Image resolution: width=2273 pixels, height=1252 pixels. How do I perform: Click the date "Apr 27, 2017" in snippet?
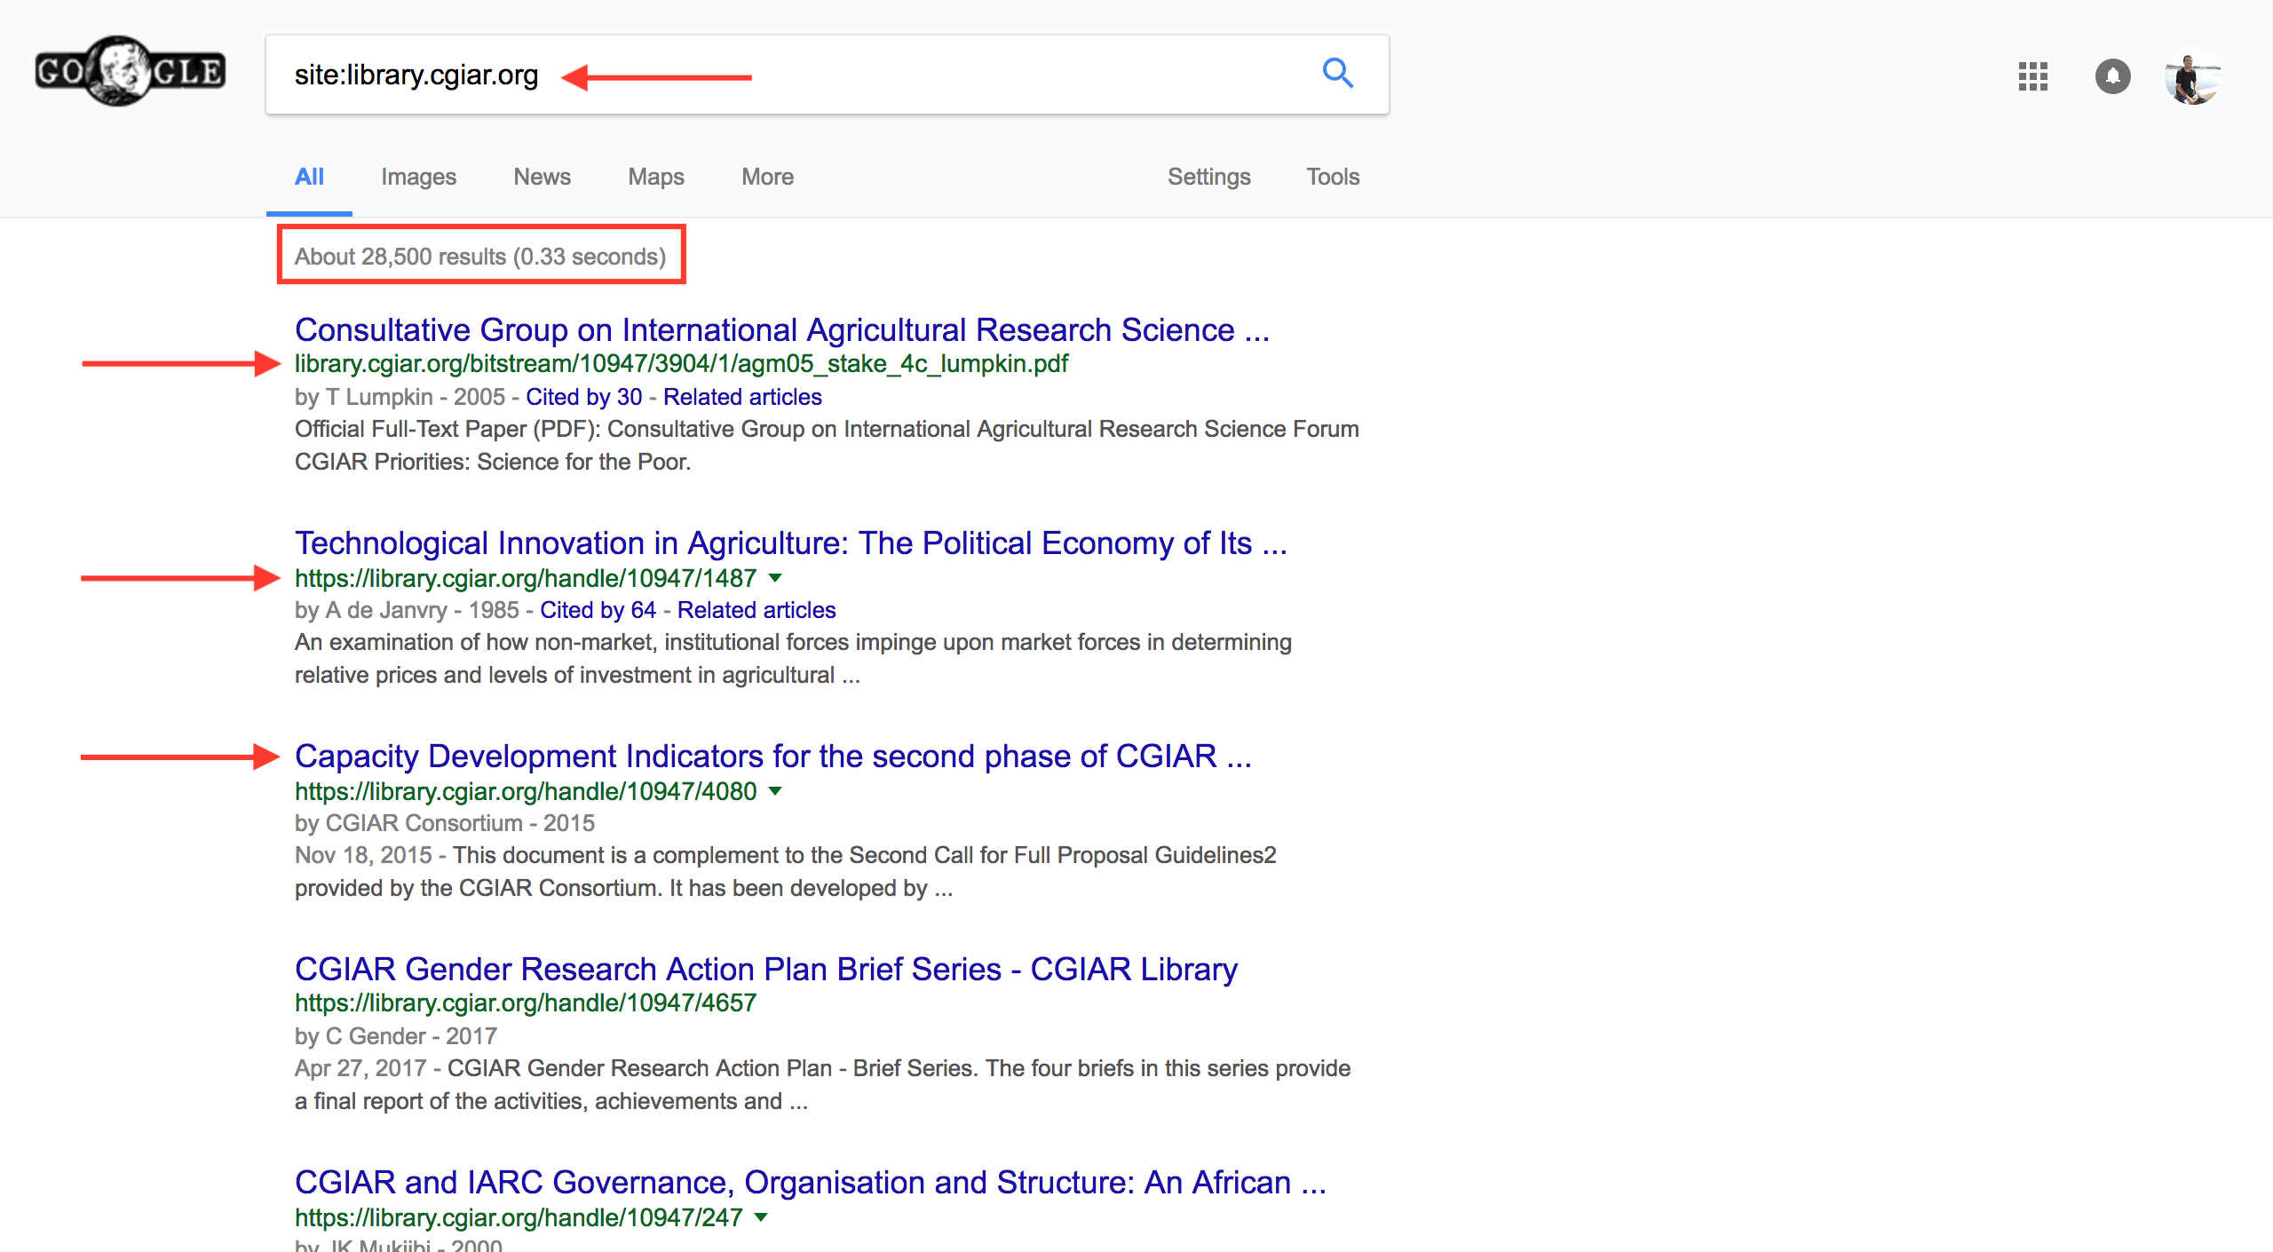pos(360,1068)
